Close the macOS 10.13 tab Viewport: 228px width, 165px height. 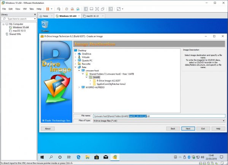103,16
